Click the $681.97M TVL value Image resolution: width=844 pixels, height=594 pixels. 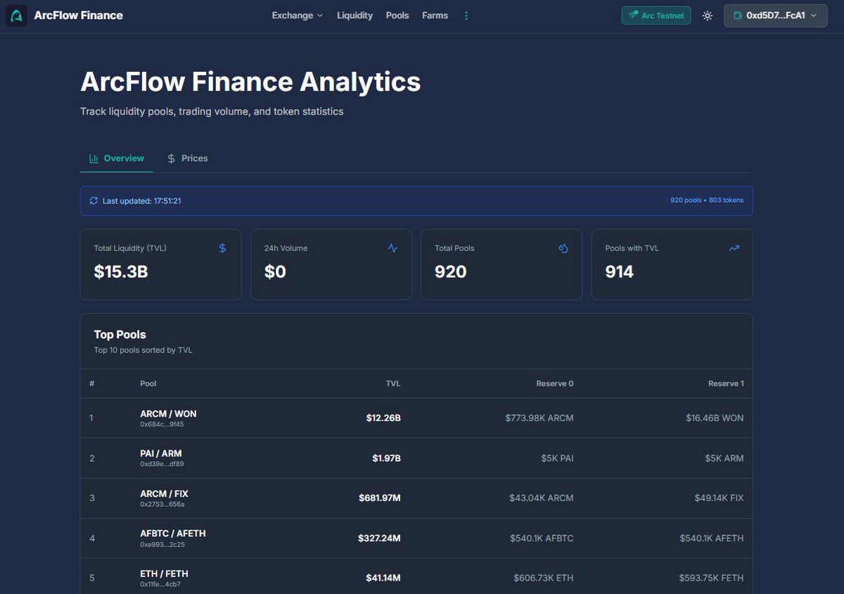(380, 498)
